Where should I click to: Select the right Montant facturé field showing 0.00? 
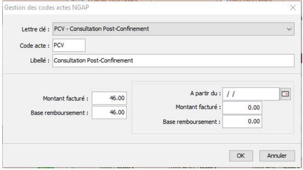tap(242, 108)
